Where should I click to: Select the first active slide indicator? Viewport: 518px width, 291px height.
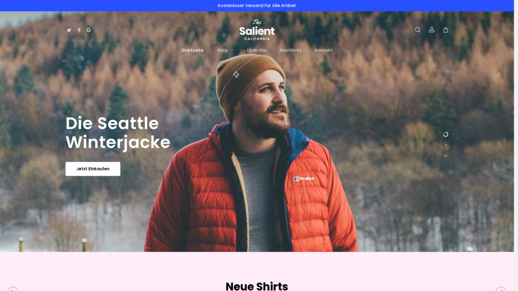(446, 134)
